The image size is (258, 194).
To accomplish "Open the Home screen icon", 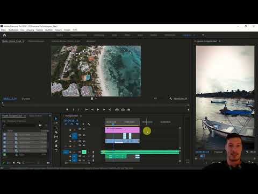I will (4, 35).
